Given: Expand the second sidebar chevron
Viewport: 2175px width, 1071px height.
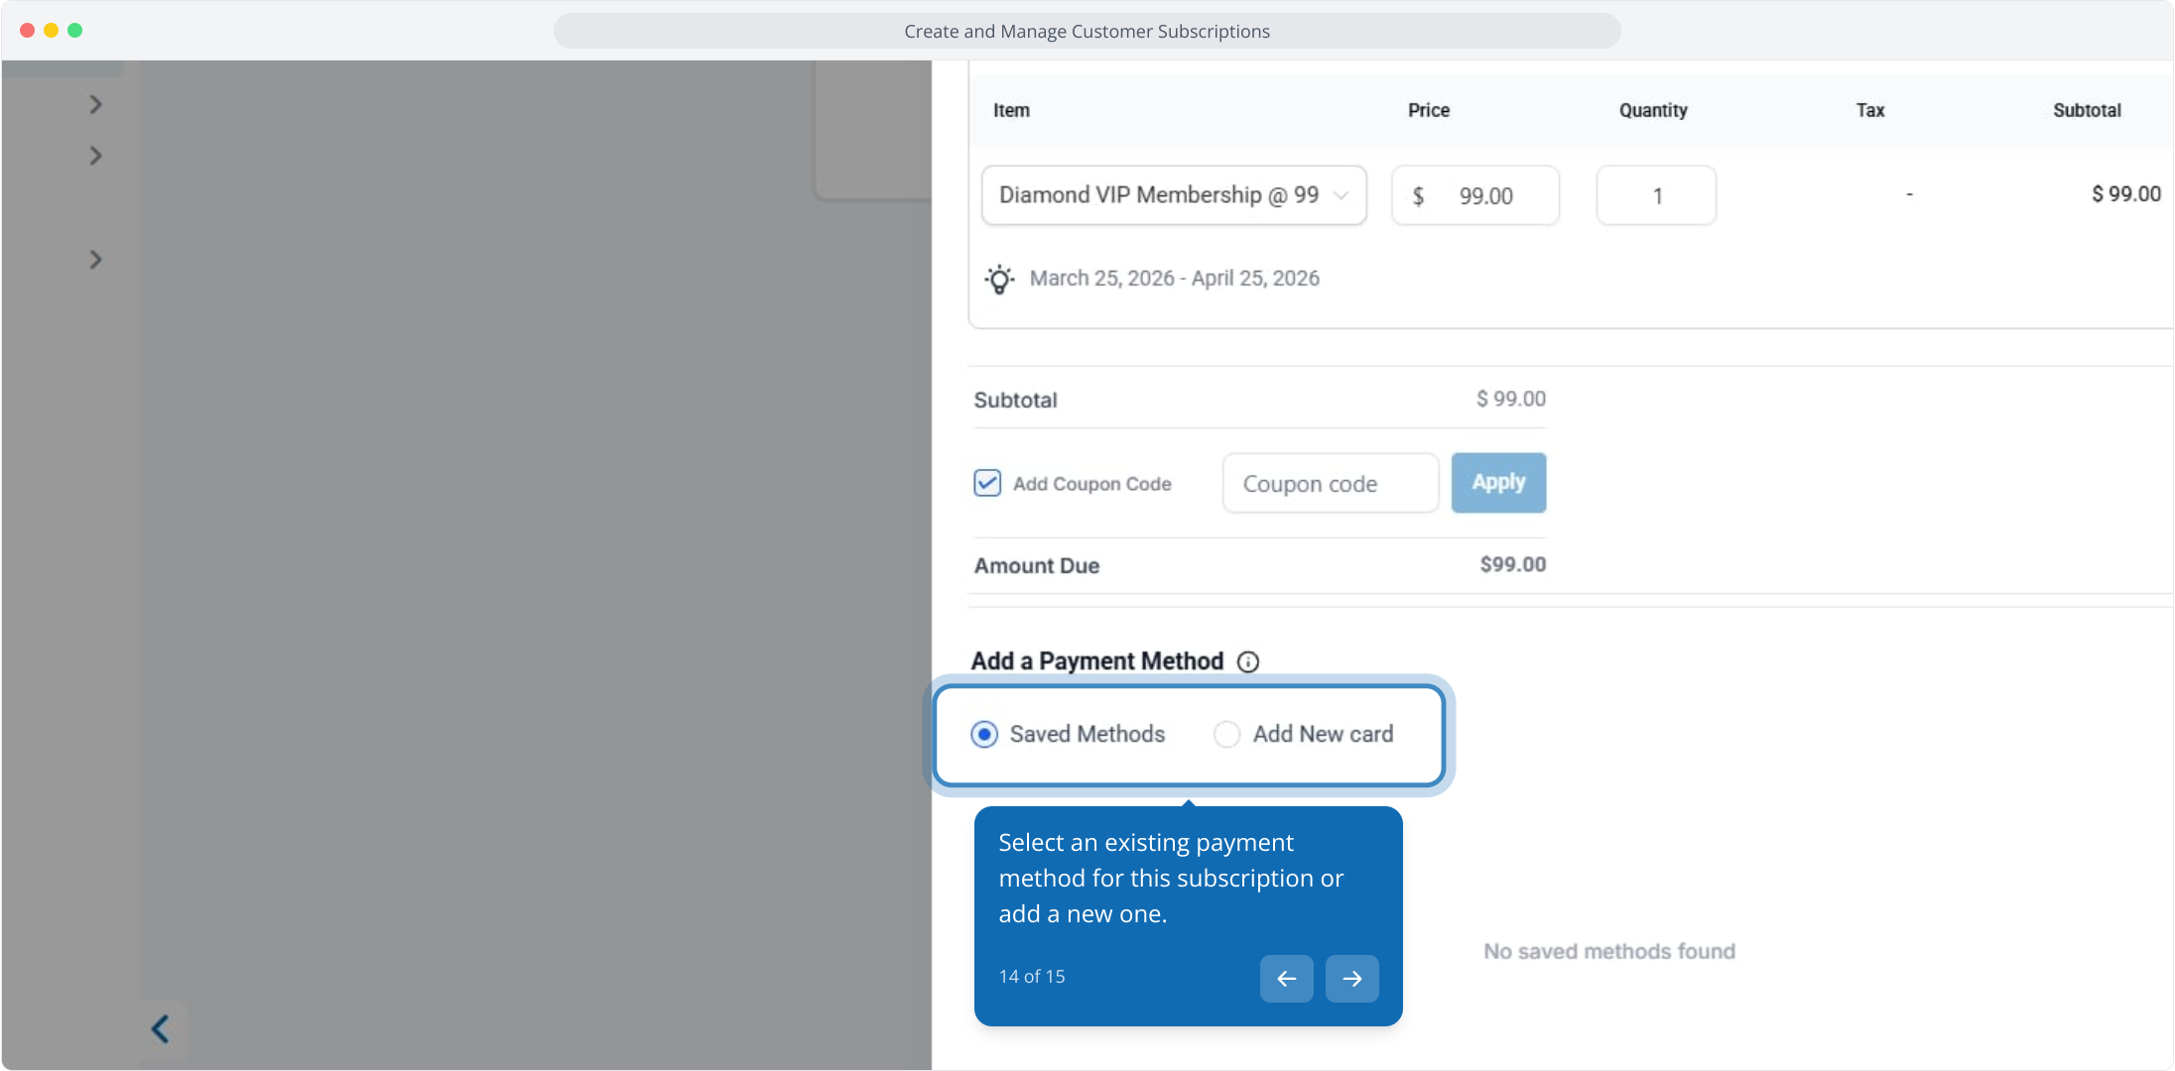Looking at the screenshot, I should click(95, 156).
